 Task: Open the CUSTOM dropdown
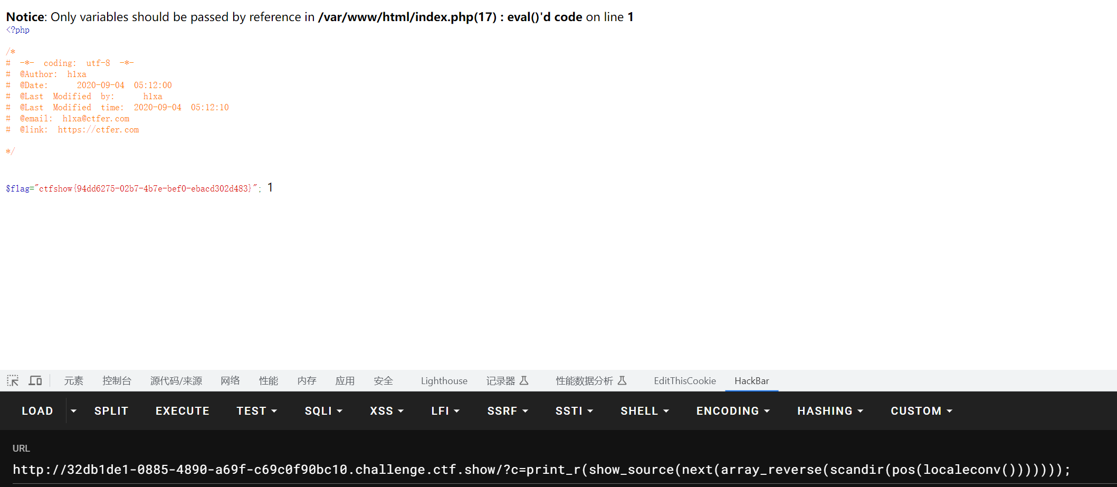(921, 411)
